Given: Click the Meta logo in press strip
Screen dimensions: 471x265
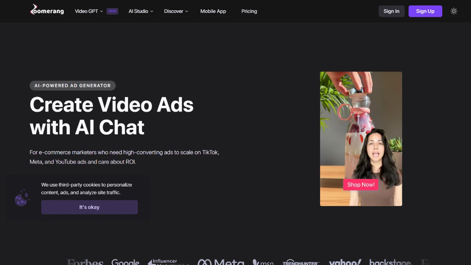Looking at the screenshot, I should pyautogui.click(x=221, y=262).
